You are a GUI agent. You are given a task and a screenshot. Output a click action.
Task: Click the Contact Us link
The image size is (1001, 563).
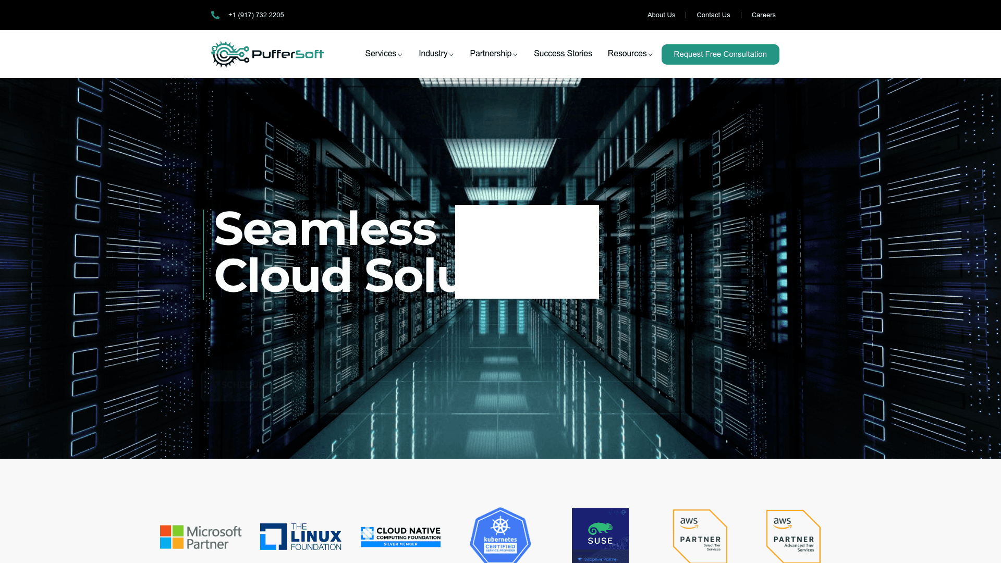coord(713,15)
